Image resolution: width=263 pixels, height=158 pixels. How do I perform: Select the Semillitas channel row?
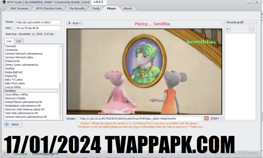pyautogui.click(x=31, y=91)
